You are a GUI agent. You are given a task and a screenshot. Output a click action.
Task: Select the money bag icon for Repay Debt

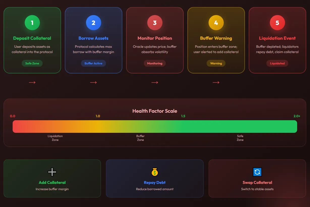[155, 172]
